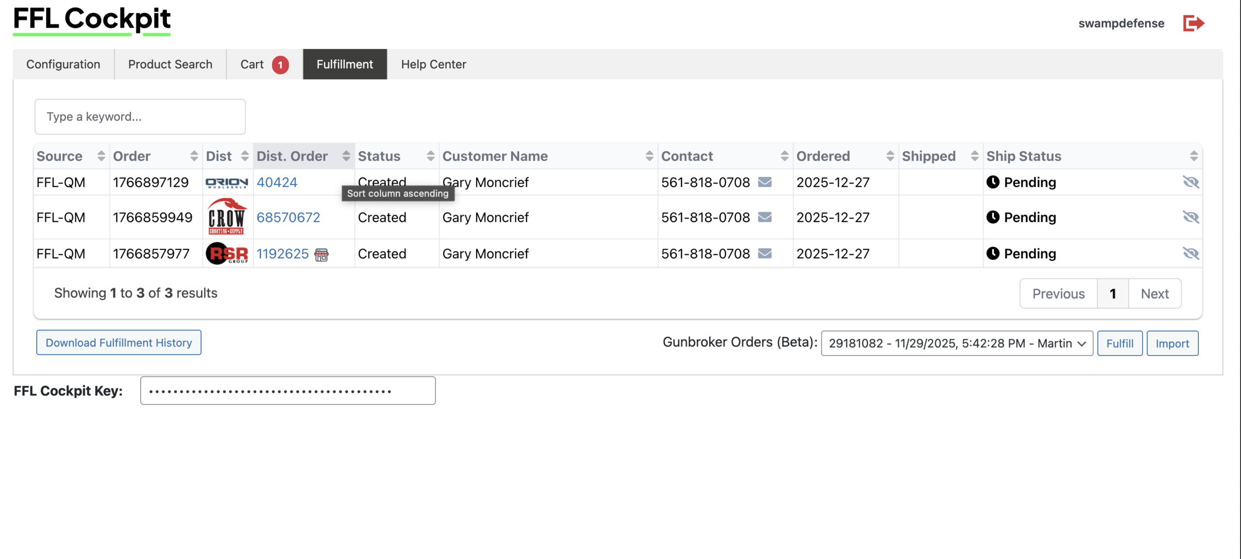The height and width of the screenshot is (559, 1241).
Task: Hide order 40424 using eye icon
Action: [x=1191, y=182]
